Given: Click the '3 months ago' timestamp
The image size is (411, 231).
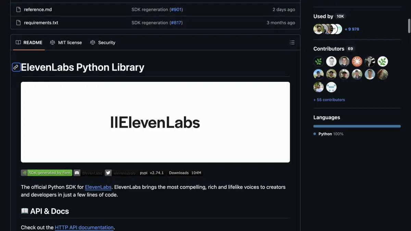Looking at the screenshot, I should [x=281, y=23].
